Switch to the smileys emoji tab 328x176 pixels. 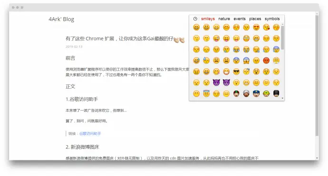pos(208,19)
